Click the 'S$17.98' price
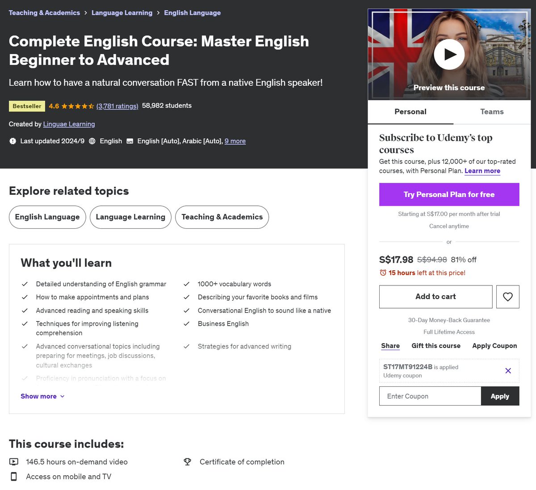 coord(396,260)
